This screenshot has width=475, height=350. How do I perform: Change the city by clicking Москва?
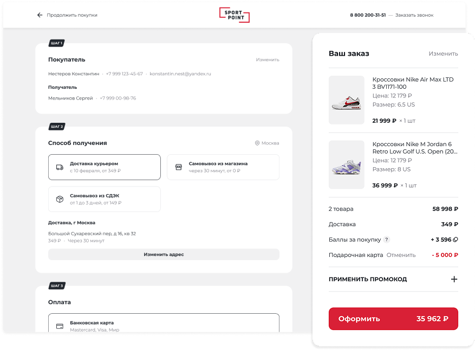[270, 143]
